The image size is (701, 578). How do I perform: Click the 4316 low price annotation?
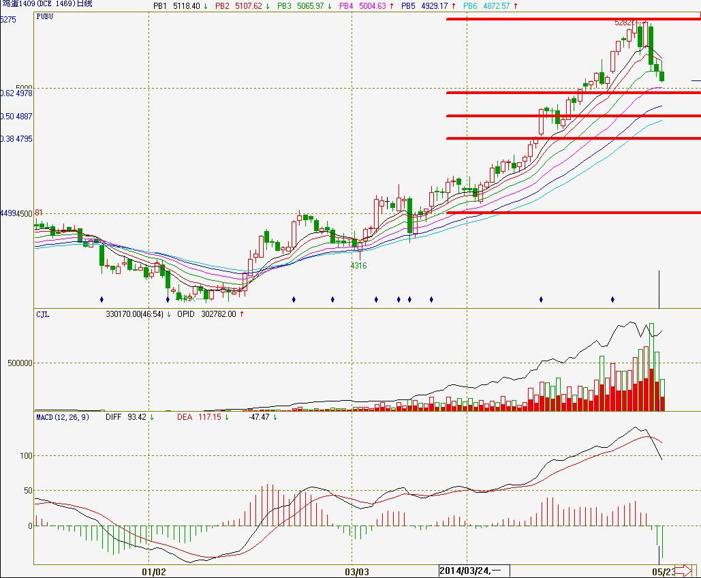pyautogui.click(x=358, y=266)
